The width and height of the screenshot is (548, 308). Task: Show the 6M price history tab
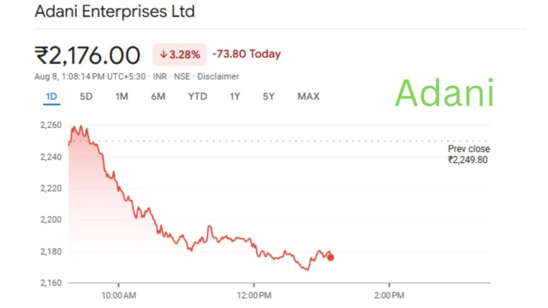158,97
